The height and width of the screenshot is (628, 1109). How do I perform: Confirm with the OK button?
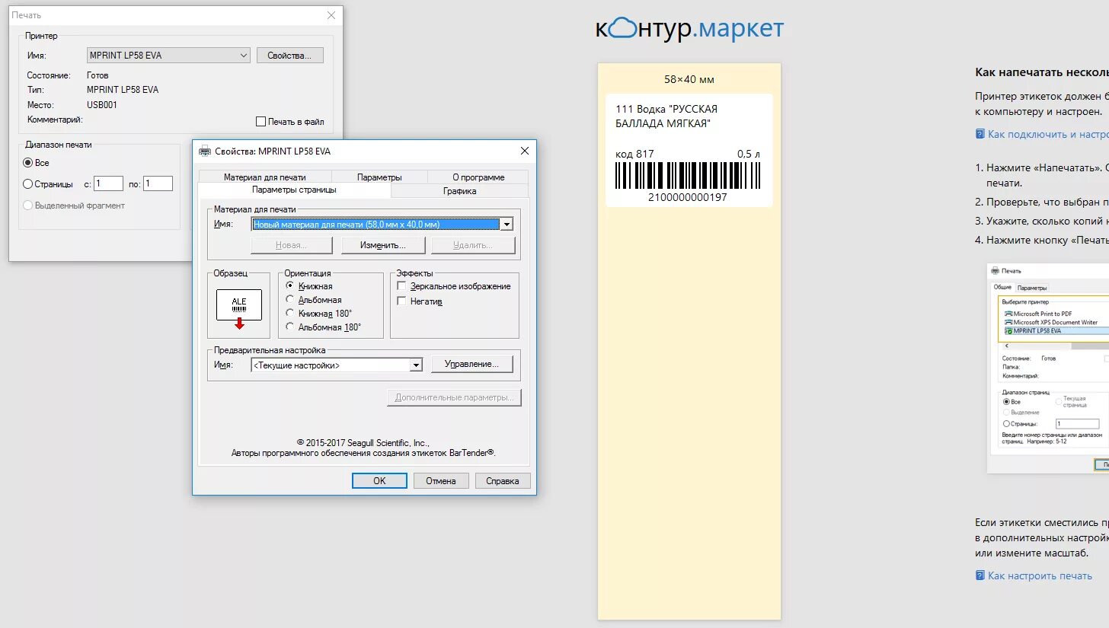(379, 480)
